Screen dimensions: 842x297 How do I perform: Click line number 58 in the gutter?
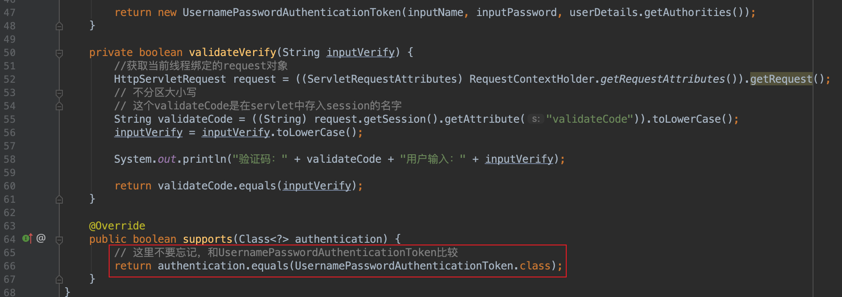click(10, 159)
